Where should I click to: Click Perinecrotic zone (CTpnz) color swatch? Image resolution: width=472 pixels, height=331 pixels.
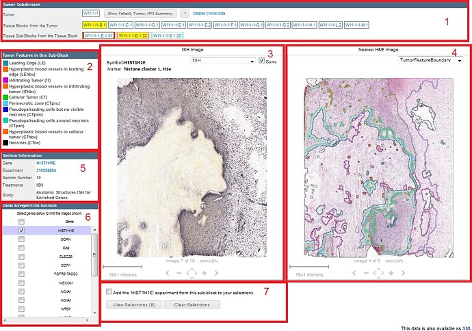pyautogui.click(x=5, y=103)
